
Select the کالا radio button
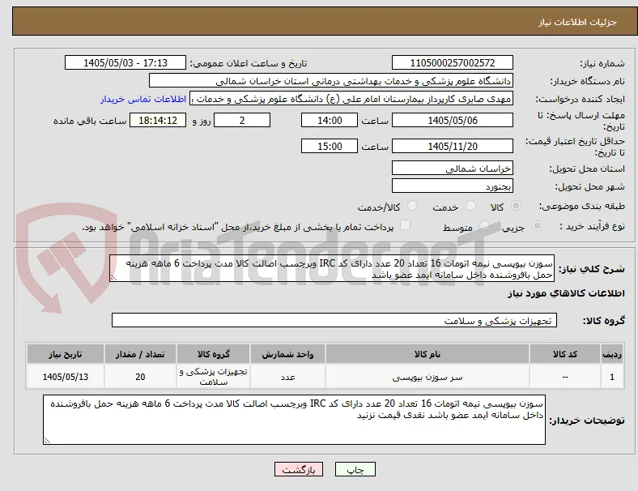[x=516, y=206]
